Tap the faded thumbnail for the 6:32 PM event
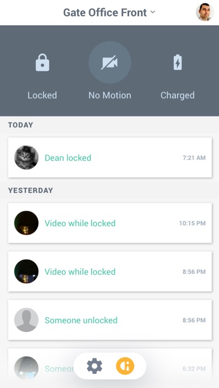 point(26,368)
